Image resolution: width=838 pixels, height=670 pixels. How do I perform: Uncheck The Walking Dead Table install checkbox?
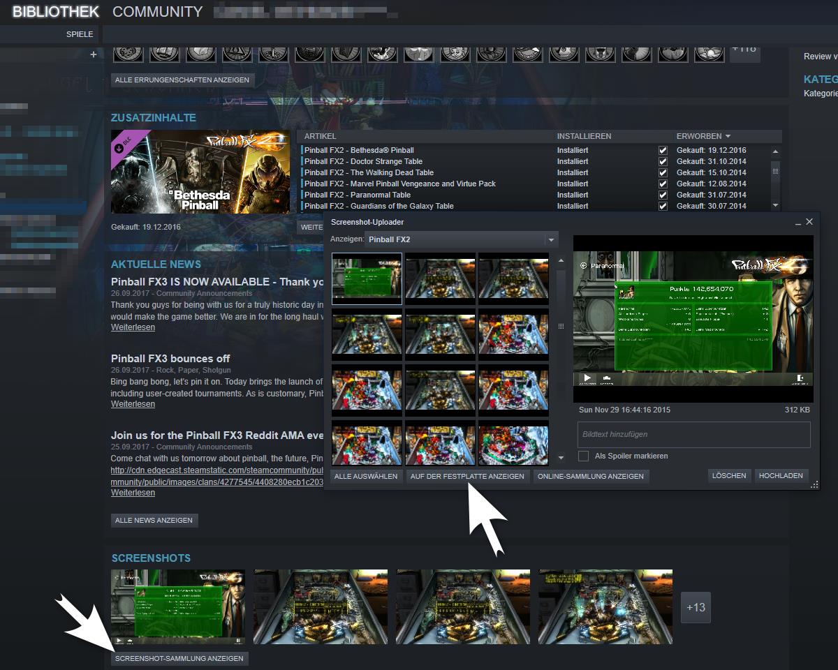(x=663, y=172)
